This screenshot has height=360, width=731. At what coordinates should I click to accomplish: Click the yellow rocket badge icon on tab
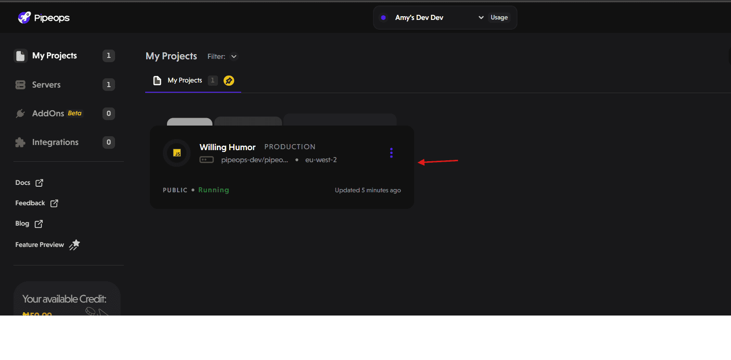tap(229, 81)
